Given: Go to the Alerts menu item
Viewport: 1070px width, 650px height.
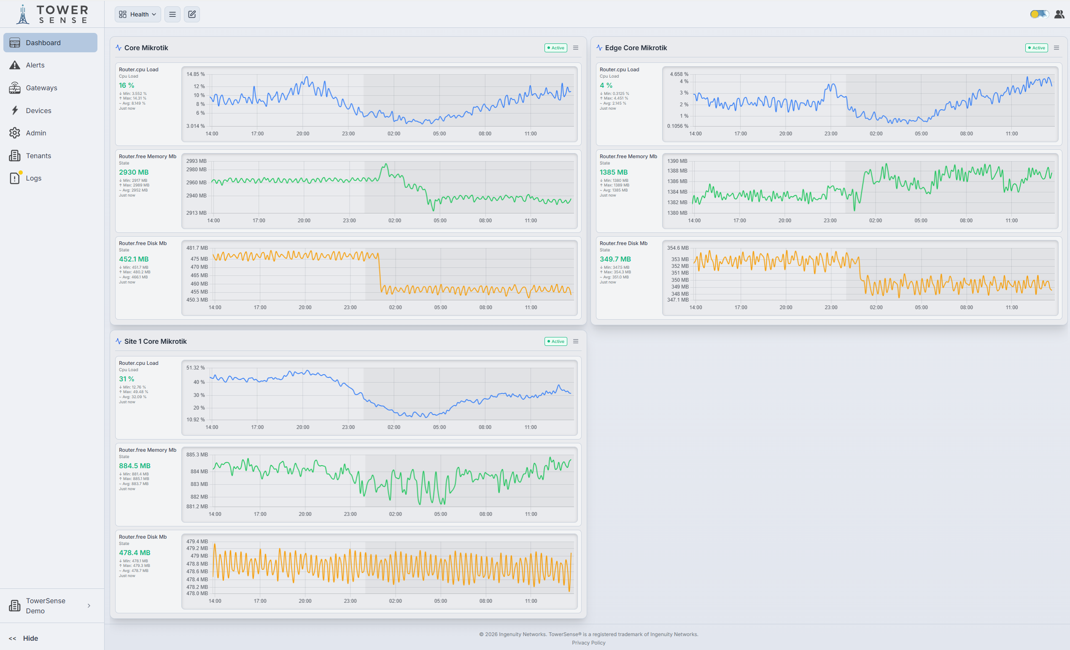Looking at the screenshot, I should tap(50, 65).
